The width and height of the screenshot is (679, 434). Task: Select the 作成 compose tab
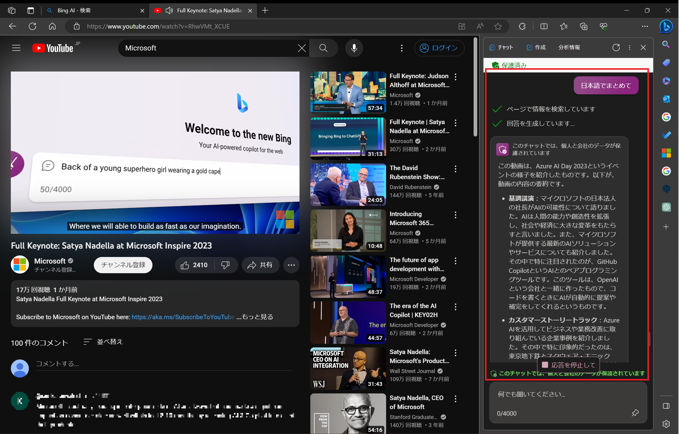(x=536, y=47)
